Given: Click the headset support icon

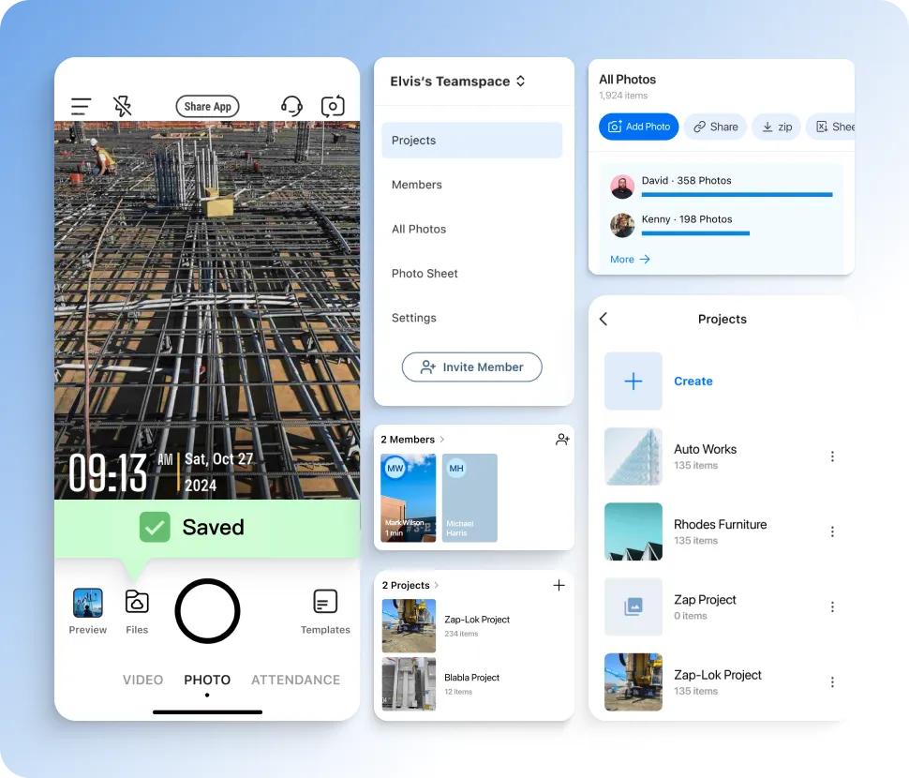Looking at the screenshot, I should click(291, 106).
